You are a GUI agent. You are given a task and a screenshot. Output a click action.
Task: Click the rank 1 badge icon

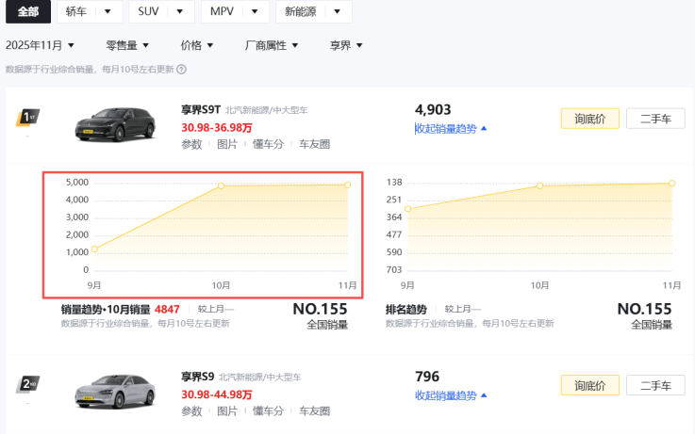pyautogui.click(x=27, y=118)
